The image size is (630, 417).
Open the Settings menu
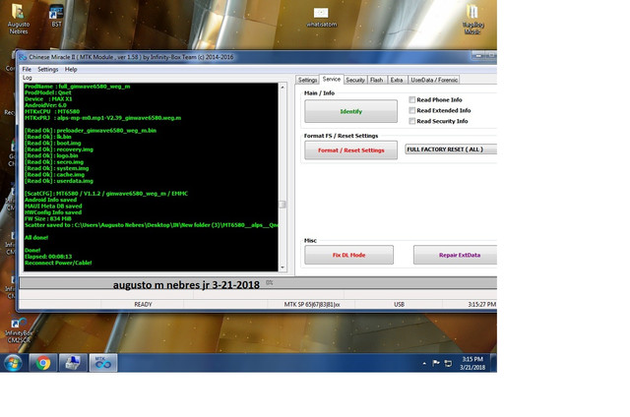coord(48,69)
